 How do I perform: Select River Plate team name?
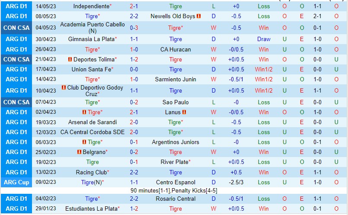[x=174, y=162]
